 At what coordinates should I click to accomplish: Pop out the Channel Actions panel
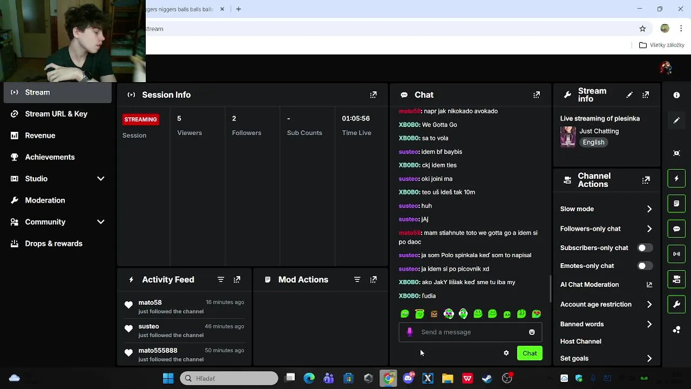[x=646, y=180]
